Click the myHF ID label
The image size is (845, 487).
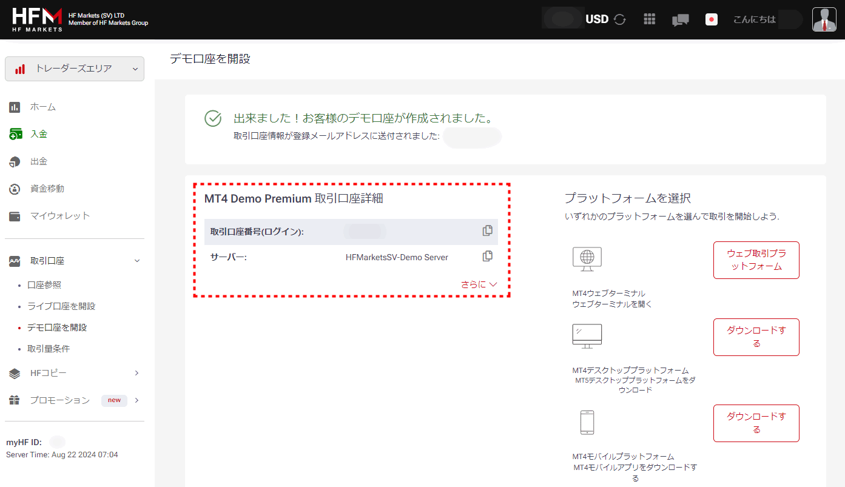click(x=24, y=442)
